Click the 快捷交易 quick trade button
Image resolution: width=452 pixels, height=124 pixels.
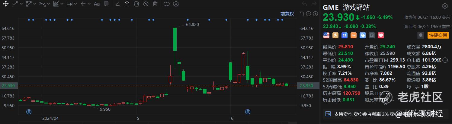438,35
